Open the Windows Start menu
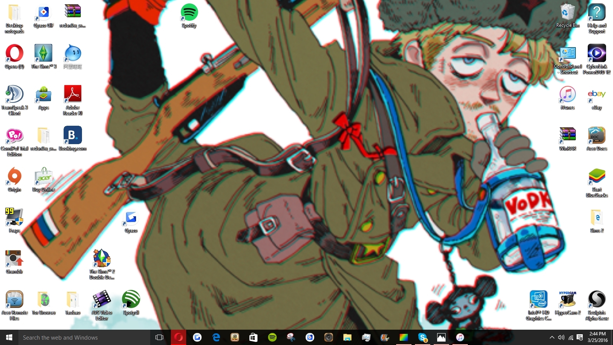Screen dimensions: 613x345 point(9,337)
